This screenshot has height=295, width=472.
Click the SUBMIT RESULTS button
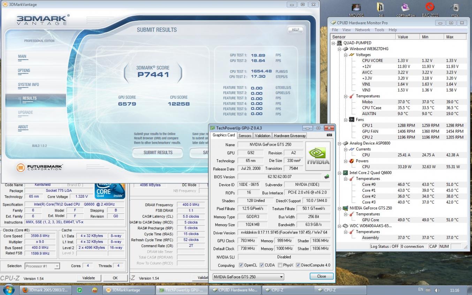tap(158, 153)
